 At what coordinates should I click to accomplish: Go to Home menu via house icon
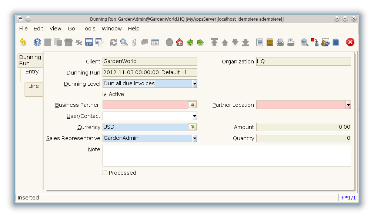click(x=180, y=42)
